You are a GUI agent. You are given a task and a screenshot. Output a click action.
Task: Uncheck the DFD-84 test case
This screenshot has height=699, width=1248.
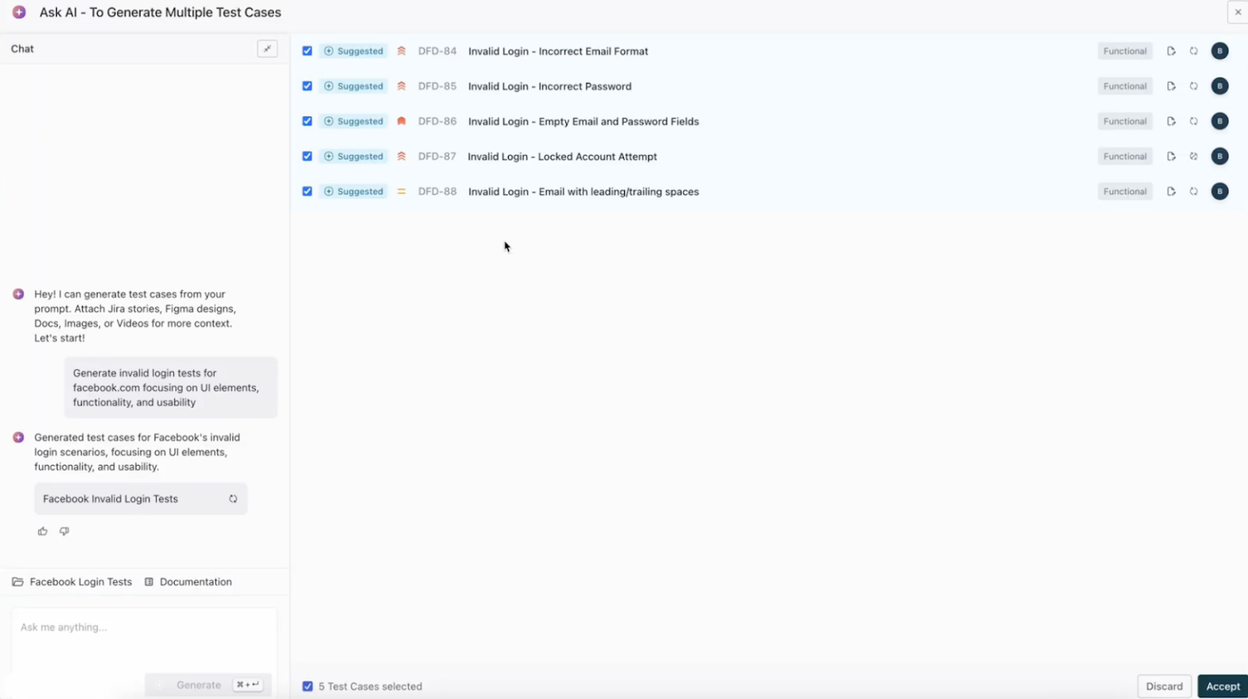tap(307, 50)
